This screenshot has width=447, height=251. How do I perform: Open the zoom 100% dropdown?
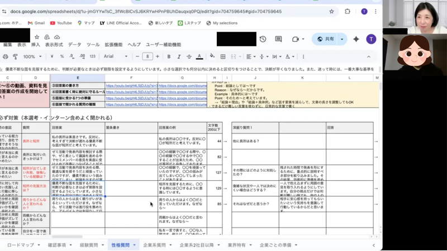32,57
